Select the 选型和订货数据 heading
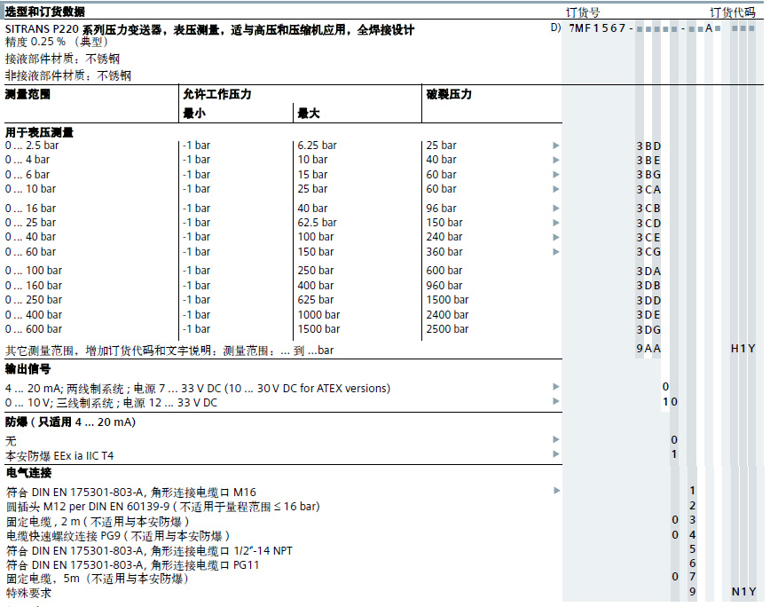 [44, 11]
